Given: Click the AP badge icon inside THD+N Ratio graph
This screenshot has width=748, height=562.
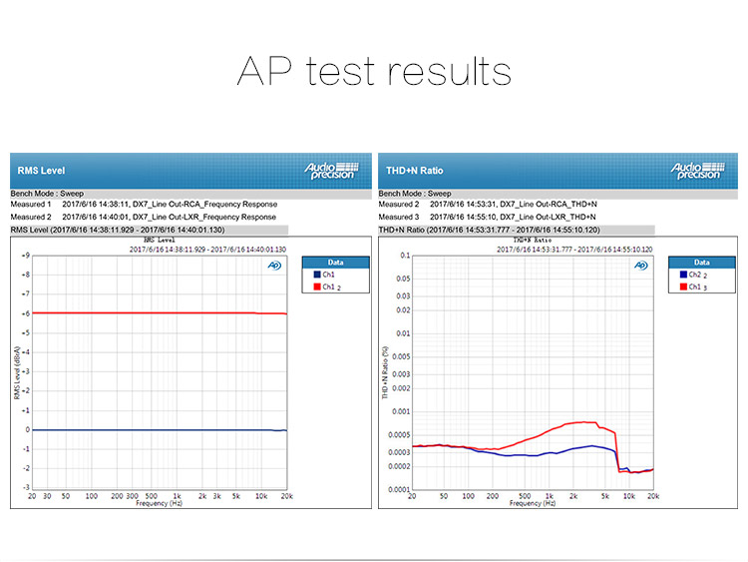Looking at the screenshot, I should [x=641, y=266].
